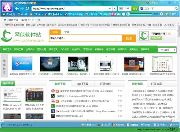Go forward with the right arrow
This screenshot has height=132, width=180.
tap(22, 8)
